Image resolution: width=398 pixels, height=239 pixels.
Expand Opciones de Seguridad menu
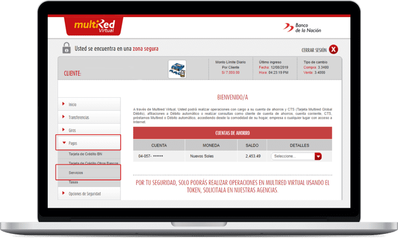pos(89,193)
